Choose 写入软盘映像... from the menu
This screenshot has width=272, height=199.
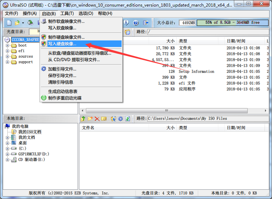coord(81,28)
